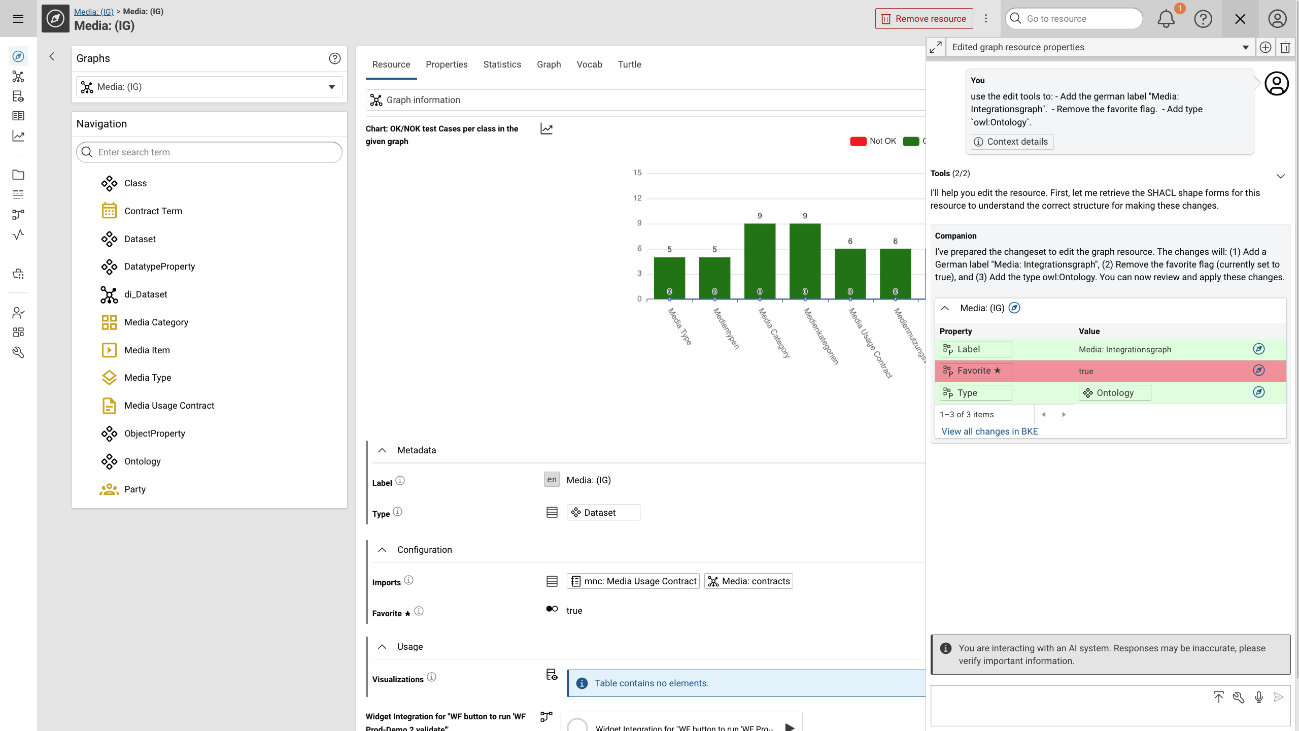Open the Media: (IG) graph selector dropdown
1299x731 pixels.
[209, 87]
